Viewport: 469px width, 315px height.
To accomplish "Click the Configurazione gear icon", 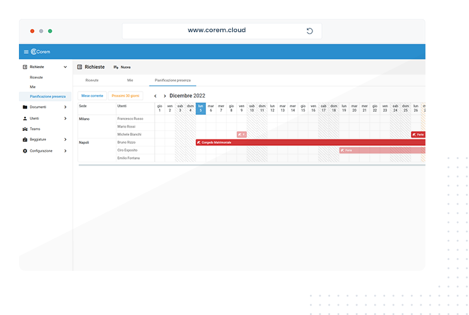I will click(x=25, y=151).
